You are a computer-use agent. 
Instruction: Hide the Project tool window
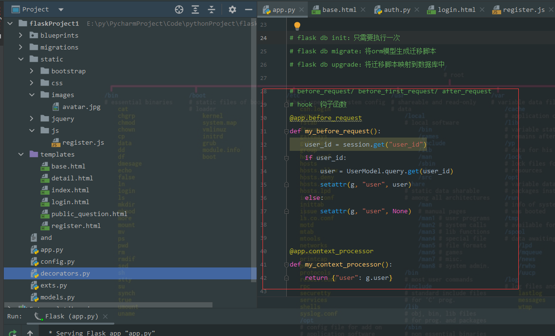pos(249,10)
